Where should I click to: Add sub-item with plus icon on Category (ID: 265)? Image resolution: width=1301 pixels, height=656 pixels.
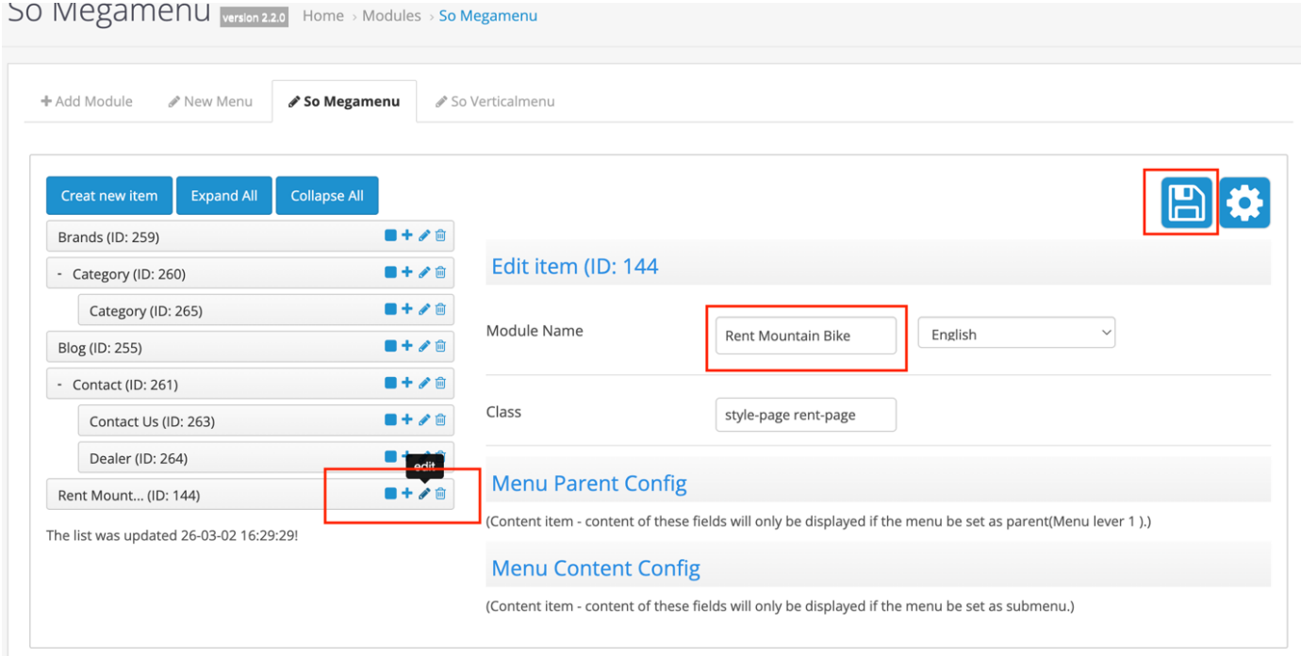[x=407, y=309]
